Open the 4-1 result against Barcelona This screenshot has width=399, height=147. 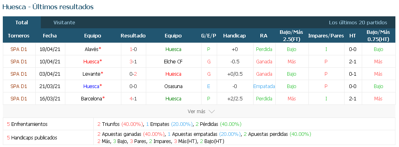click(x=133, y=99)
